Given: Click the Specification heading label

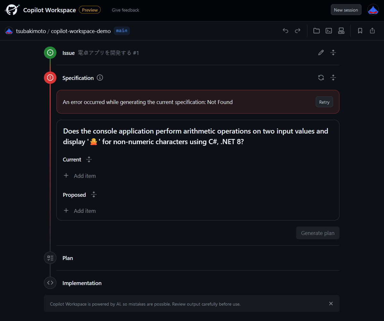Looking at the screenshot, I should 78,78.
